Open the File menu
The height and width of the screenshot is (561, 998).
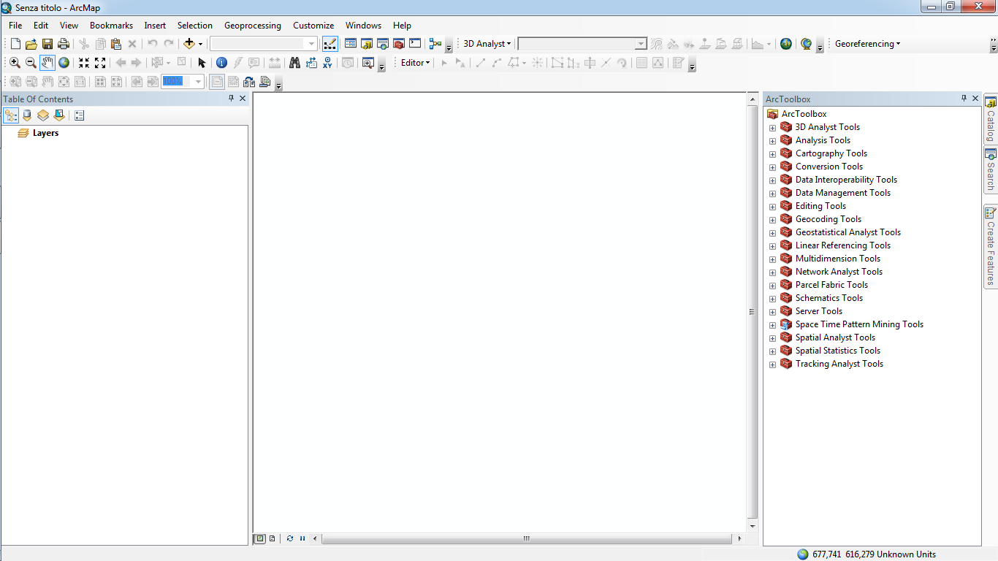tap(15, 26)
